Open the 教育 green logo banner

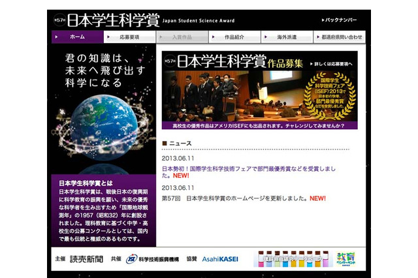pos(346,259)
